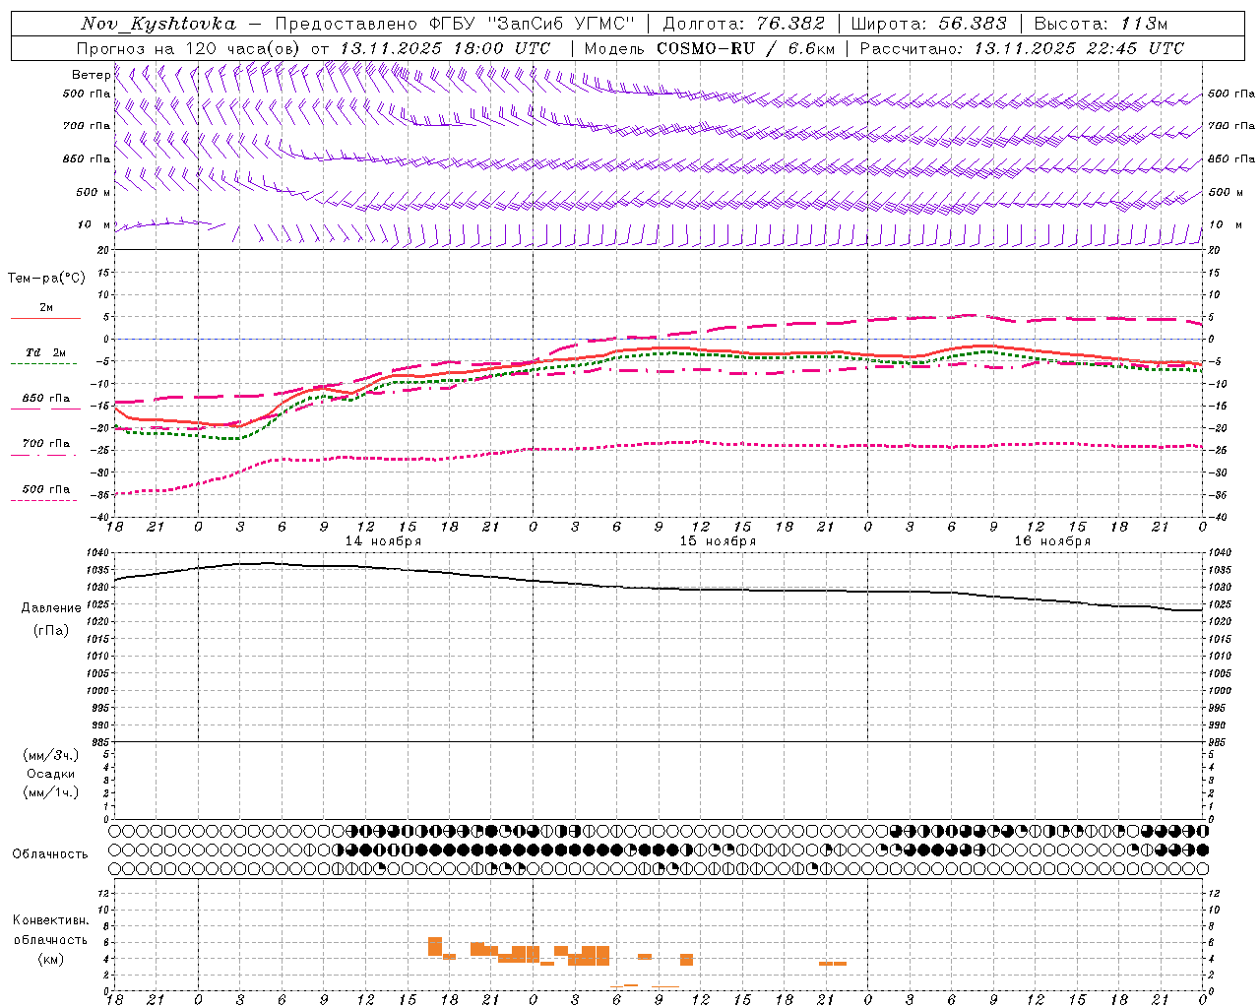Click the '16 ноября' date label
This screenshot has width=1260, height=1008.
click(1052, 541)
